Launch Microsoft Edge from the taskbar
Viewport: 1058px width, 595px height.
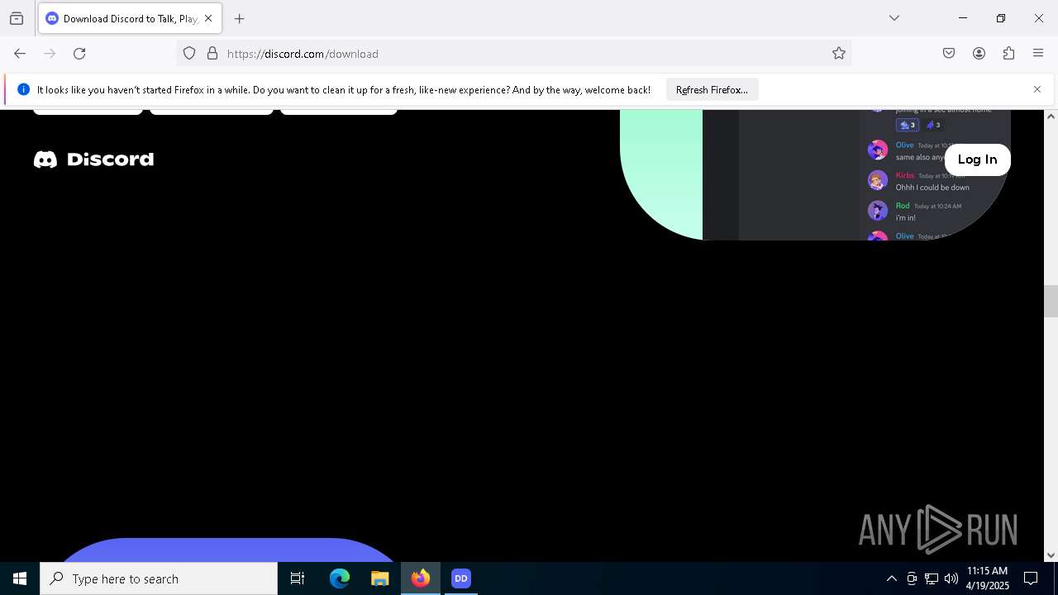tap(340, 578)
